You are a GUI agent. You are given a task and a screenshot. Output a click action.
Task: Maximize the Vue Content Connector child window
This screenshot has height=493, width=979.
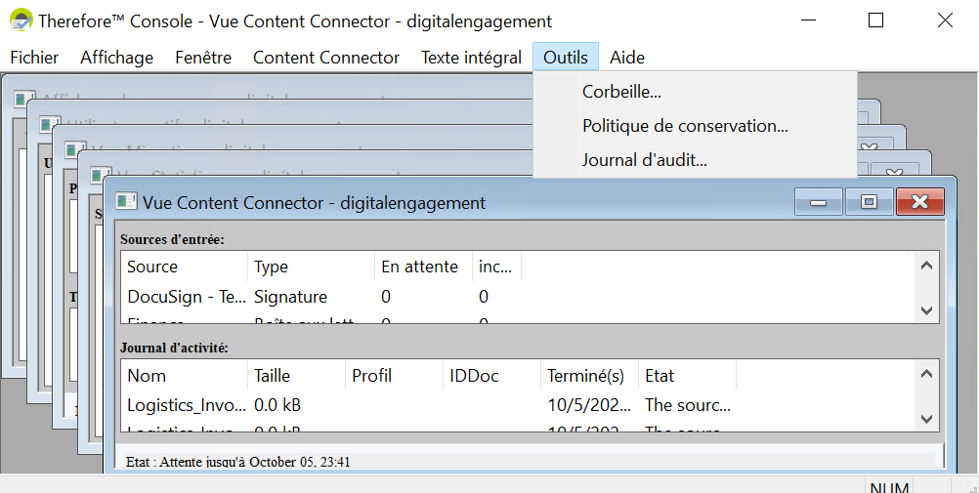869,202
